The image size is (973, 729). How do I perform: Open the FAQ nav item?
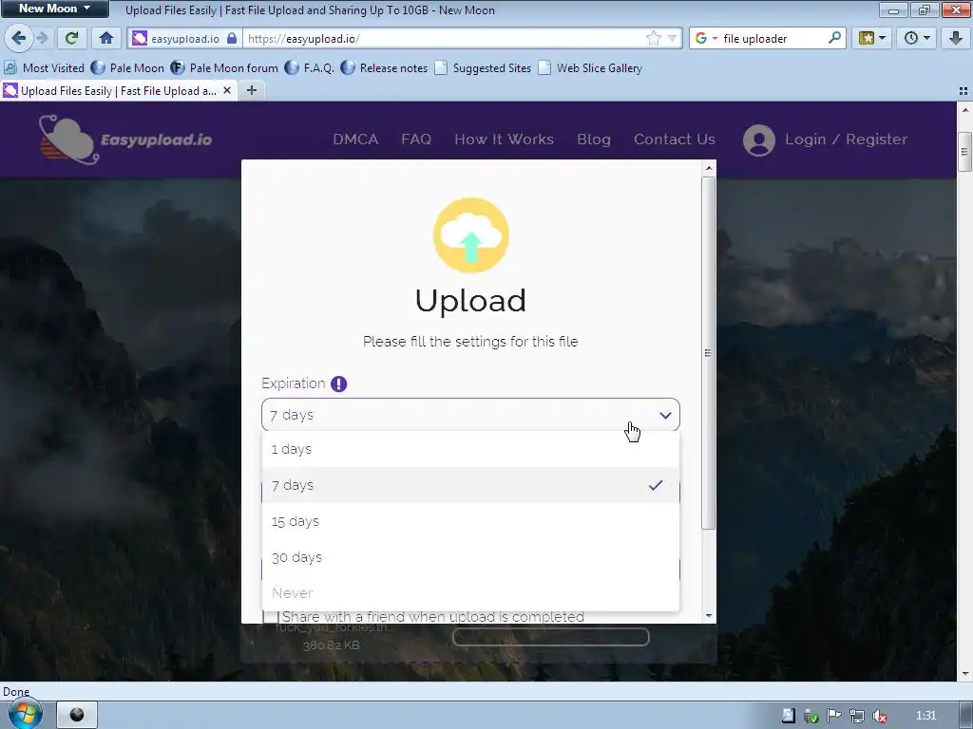coord(416,140)
